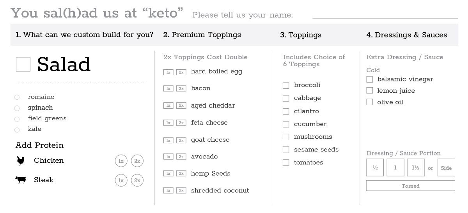Click the chicken icon under Add Protein
468x213 pixels.
tap(20, 161)
